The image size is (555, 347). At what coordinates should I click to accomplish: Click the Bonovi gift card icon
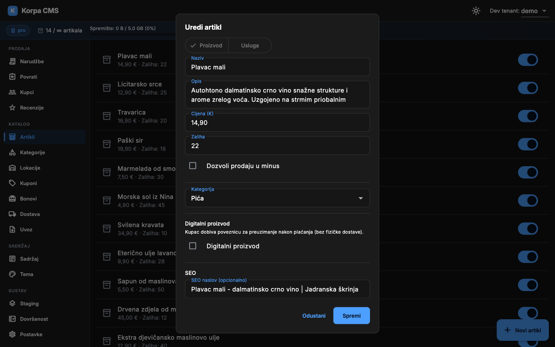(12, 199)
